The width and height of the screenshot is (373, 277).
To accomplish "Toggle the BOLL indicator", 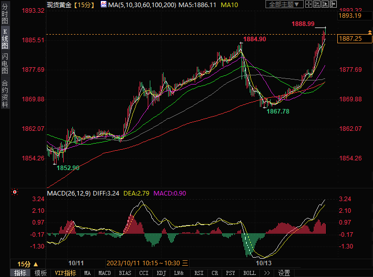I will click(x=249, y=273).
